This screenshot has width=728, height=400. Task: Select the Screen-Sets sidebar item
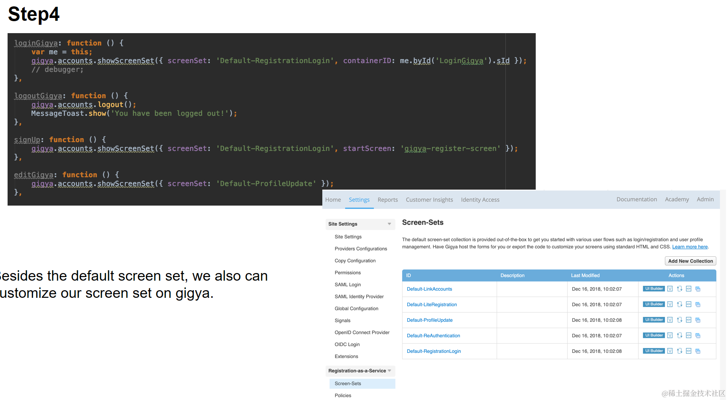point(362,384)
